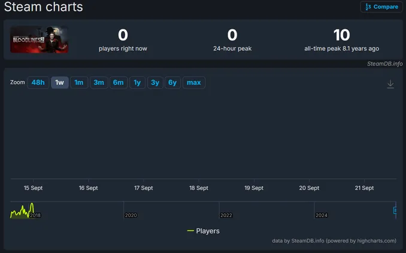This screenshot has width=406, height=253.
Task: Click the Compare button
Action: (x=381, y=7)
